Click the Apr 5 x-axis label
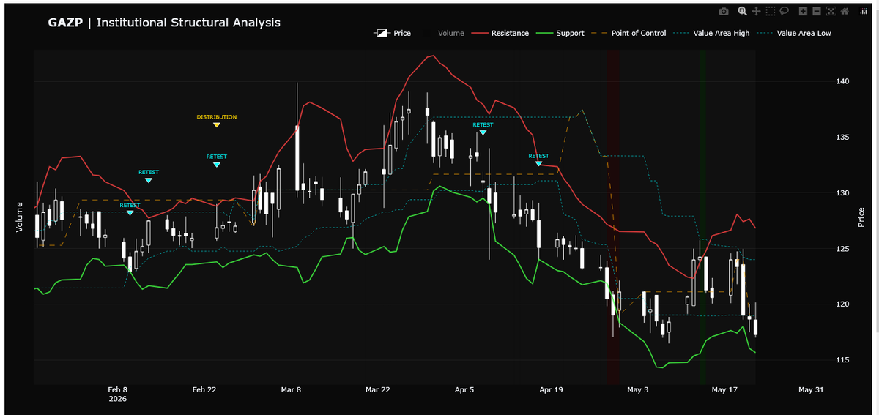Image resolution: width=879 pixels, height=415 pixels. (464, 390)
